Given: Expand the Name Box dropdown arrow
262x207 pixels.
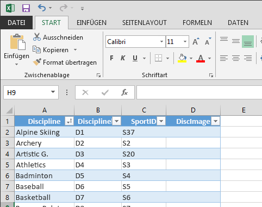Looking at the screenshot, I should point(53,92).
